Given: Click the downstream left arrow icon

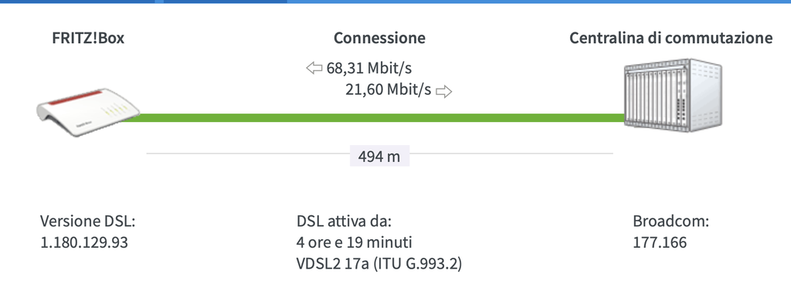Looking at the screenshot, I should (314, 68).
